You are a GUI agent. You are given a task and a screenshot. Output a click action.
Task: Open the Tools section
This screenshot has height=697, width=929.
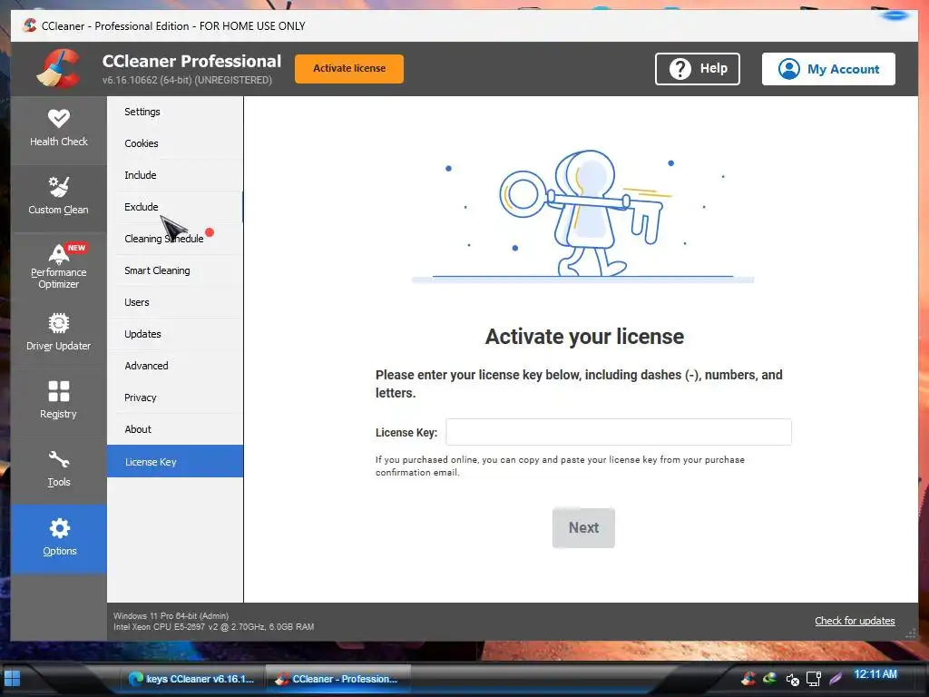(59, 471)
